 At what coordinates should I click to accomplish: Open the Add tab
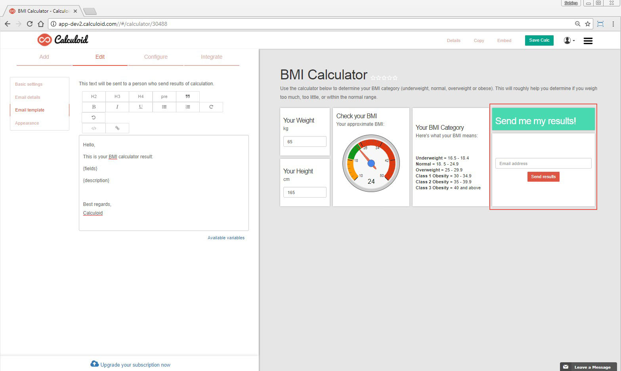click(44, 57)
